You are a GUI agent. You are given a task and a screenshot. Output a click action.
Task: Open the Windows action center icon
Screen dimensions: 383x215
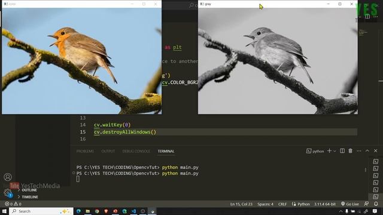(375, 211)
